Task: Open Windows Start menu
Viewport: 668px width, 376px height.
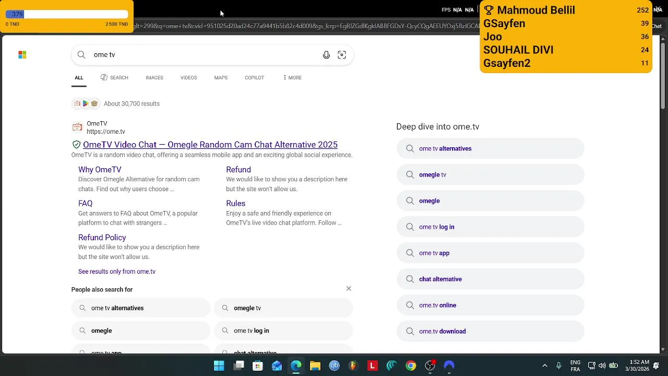Action: tap(219, 366)
